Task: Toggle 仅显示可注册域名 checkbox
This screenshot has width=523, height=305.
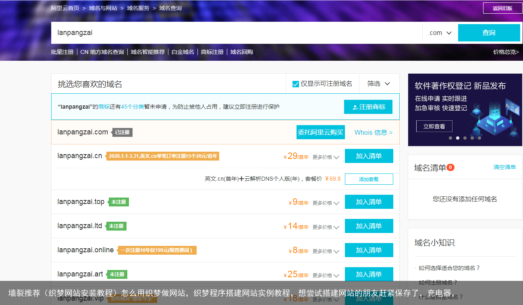Action: [296, 84]
